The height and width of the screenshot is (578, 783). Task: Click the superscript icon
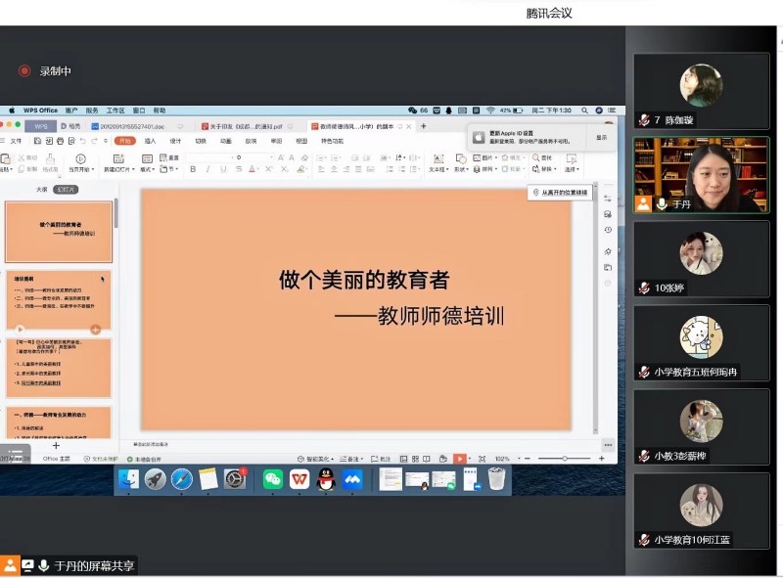pyautogui.click(x=268, y=169)
